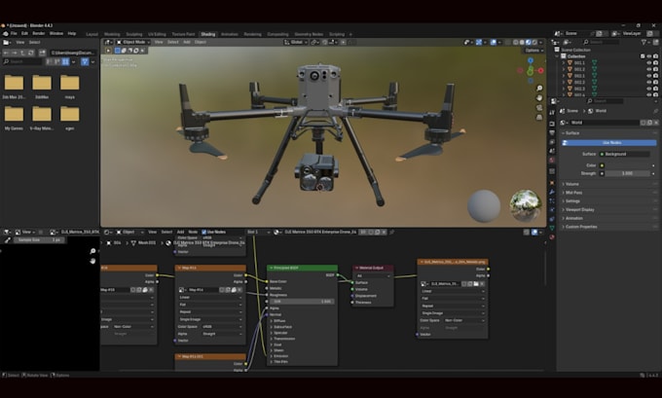
Task: Click the file browser parent directory icon
Action: 22,53
